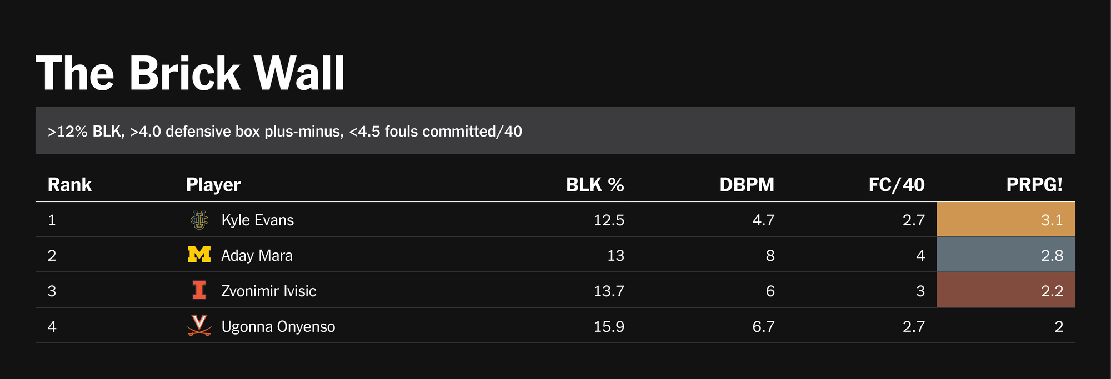Click the Player column header

tap(213, 185)
